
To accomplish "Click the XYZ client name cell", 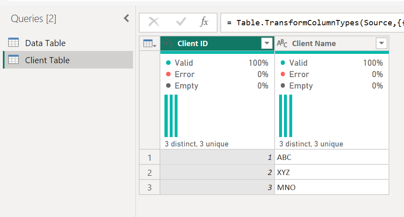I will 332,173.
